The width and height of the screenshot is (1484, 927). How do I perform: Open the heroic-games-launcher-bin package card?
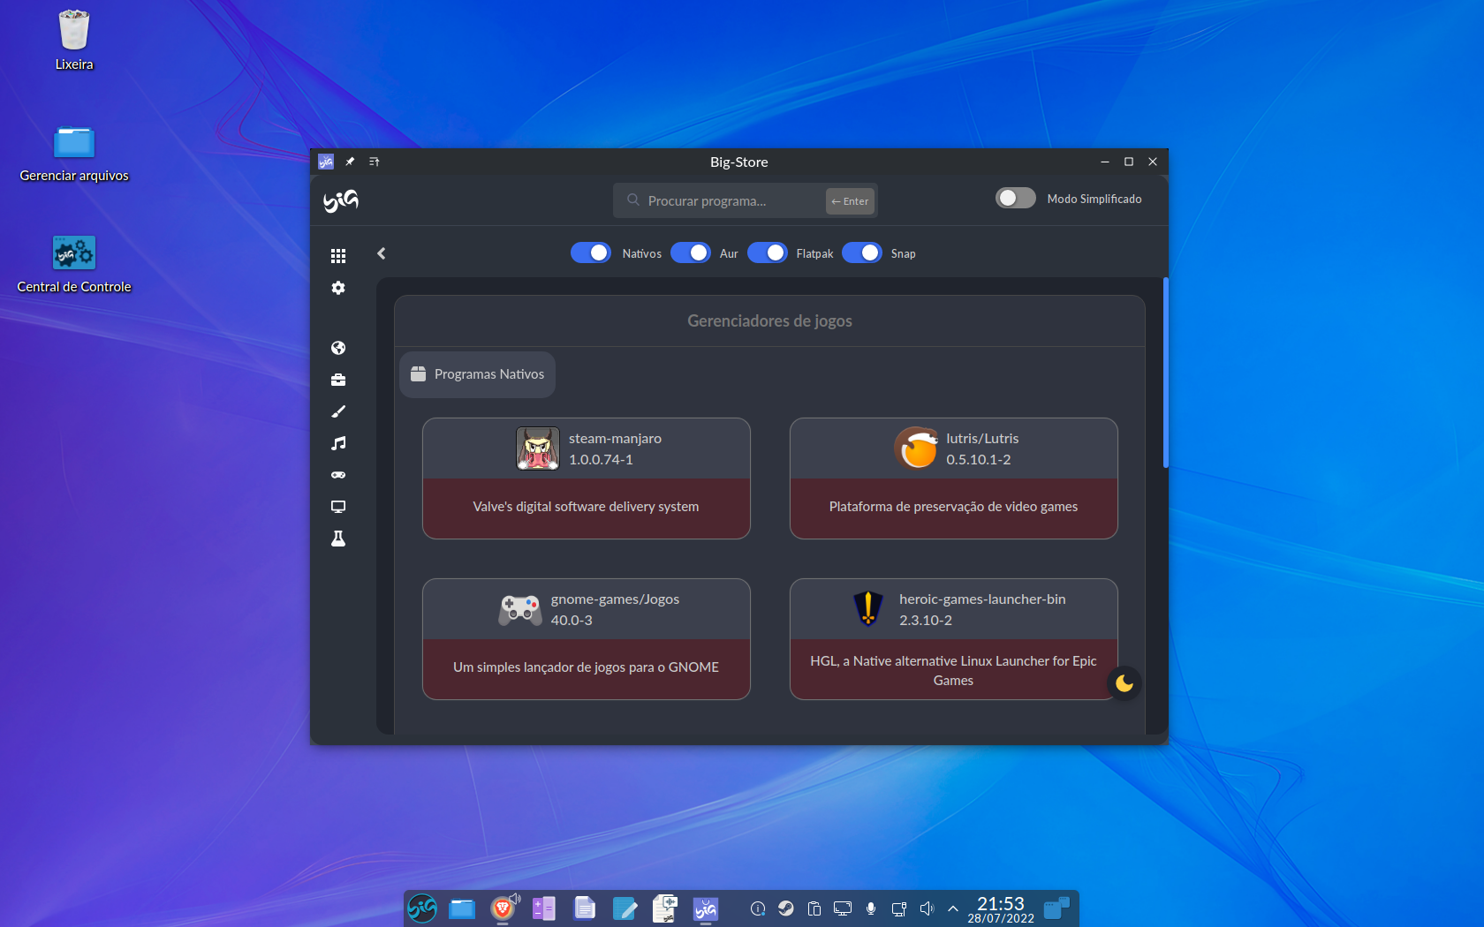[954, 639]
